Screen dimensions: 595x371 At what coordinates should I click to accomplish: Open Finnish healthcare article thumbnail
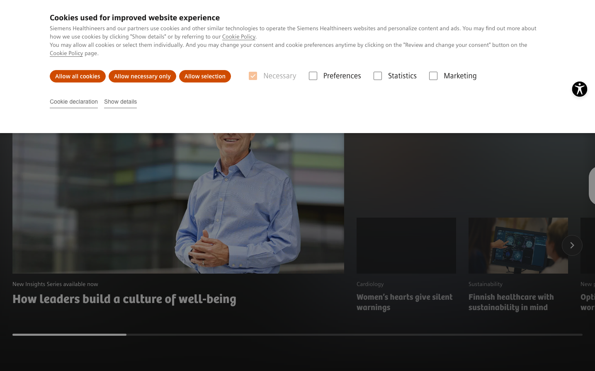coord(518,245)
